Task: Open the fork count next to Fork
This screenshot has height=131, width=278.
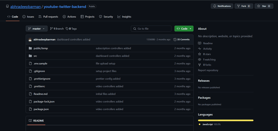Action: tap(249, 6)
